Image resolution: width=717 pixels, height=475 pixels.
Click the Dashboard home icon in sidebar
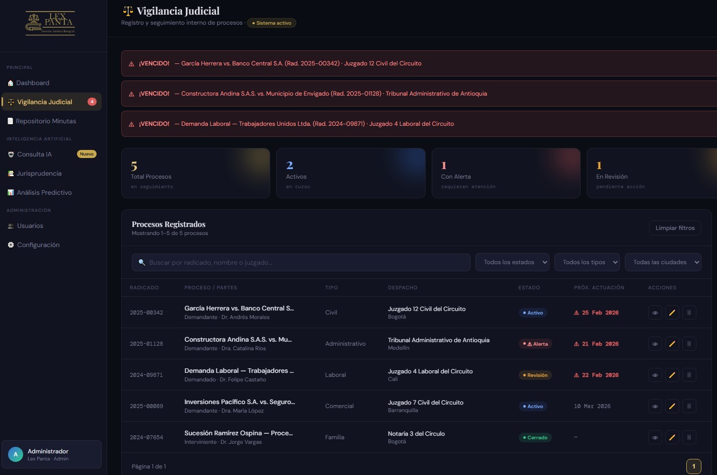pos(11,83)
